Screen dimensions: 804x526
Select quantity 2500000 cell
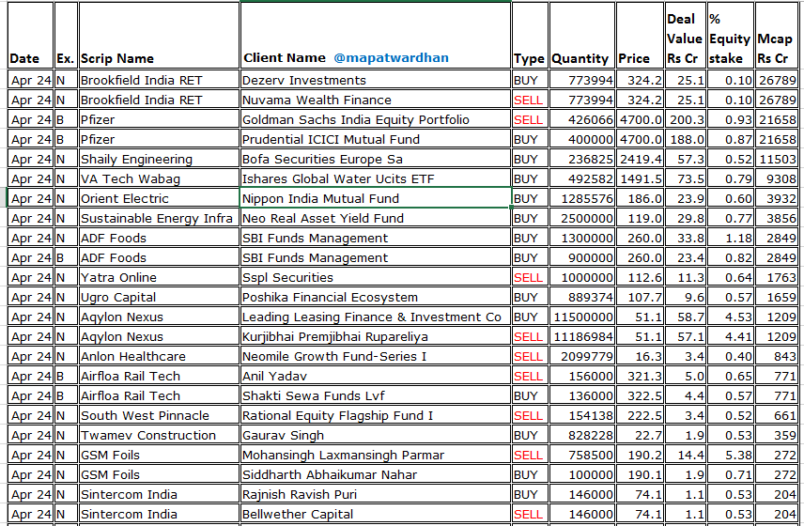582,219
